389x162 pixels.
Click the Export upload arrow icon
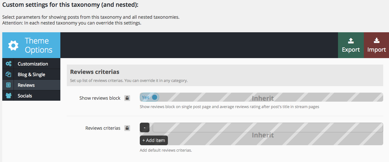[x=351, y=41]
